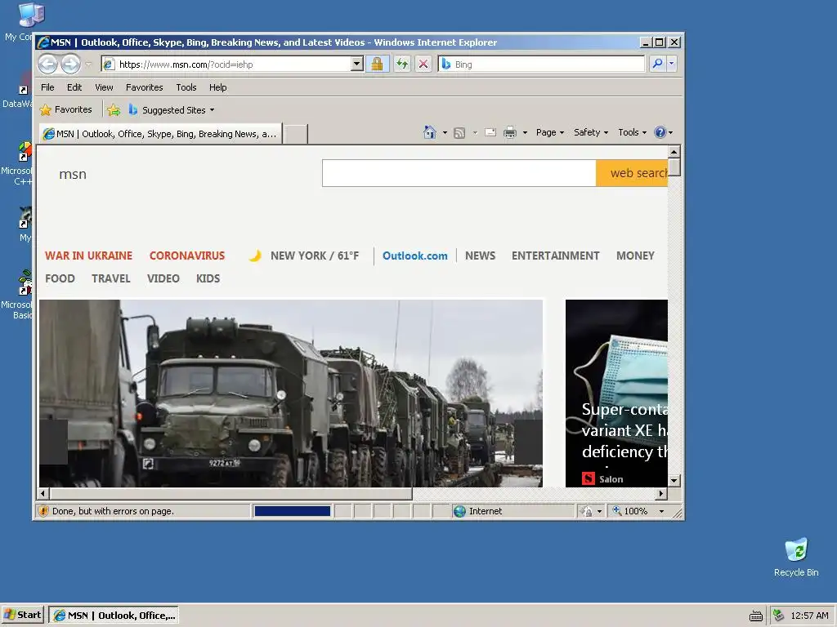The width and height of the screenshot is (837, 627).
Task: Click the CORONAVIRUS link
Action: (187, 256)
